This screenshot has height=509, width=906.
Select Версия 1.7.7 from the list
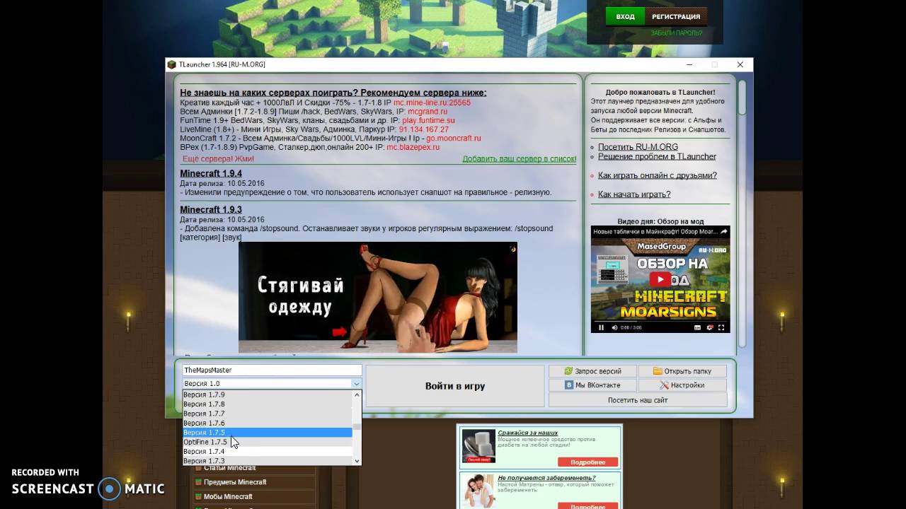[268, 414]
